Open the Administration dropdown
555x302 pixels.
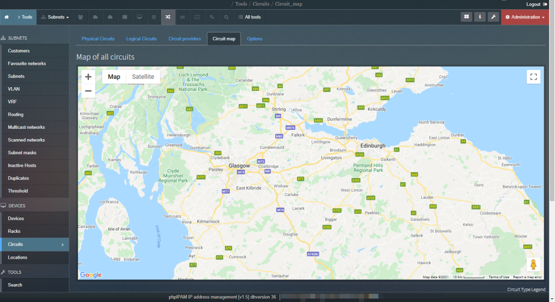pyautogui.click(x=525, y=17)
